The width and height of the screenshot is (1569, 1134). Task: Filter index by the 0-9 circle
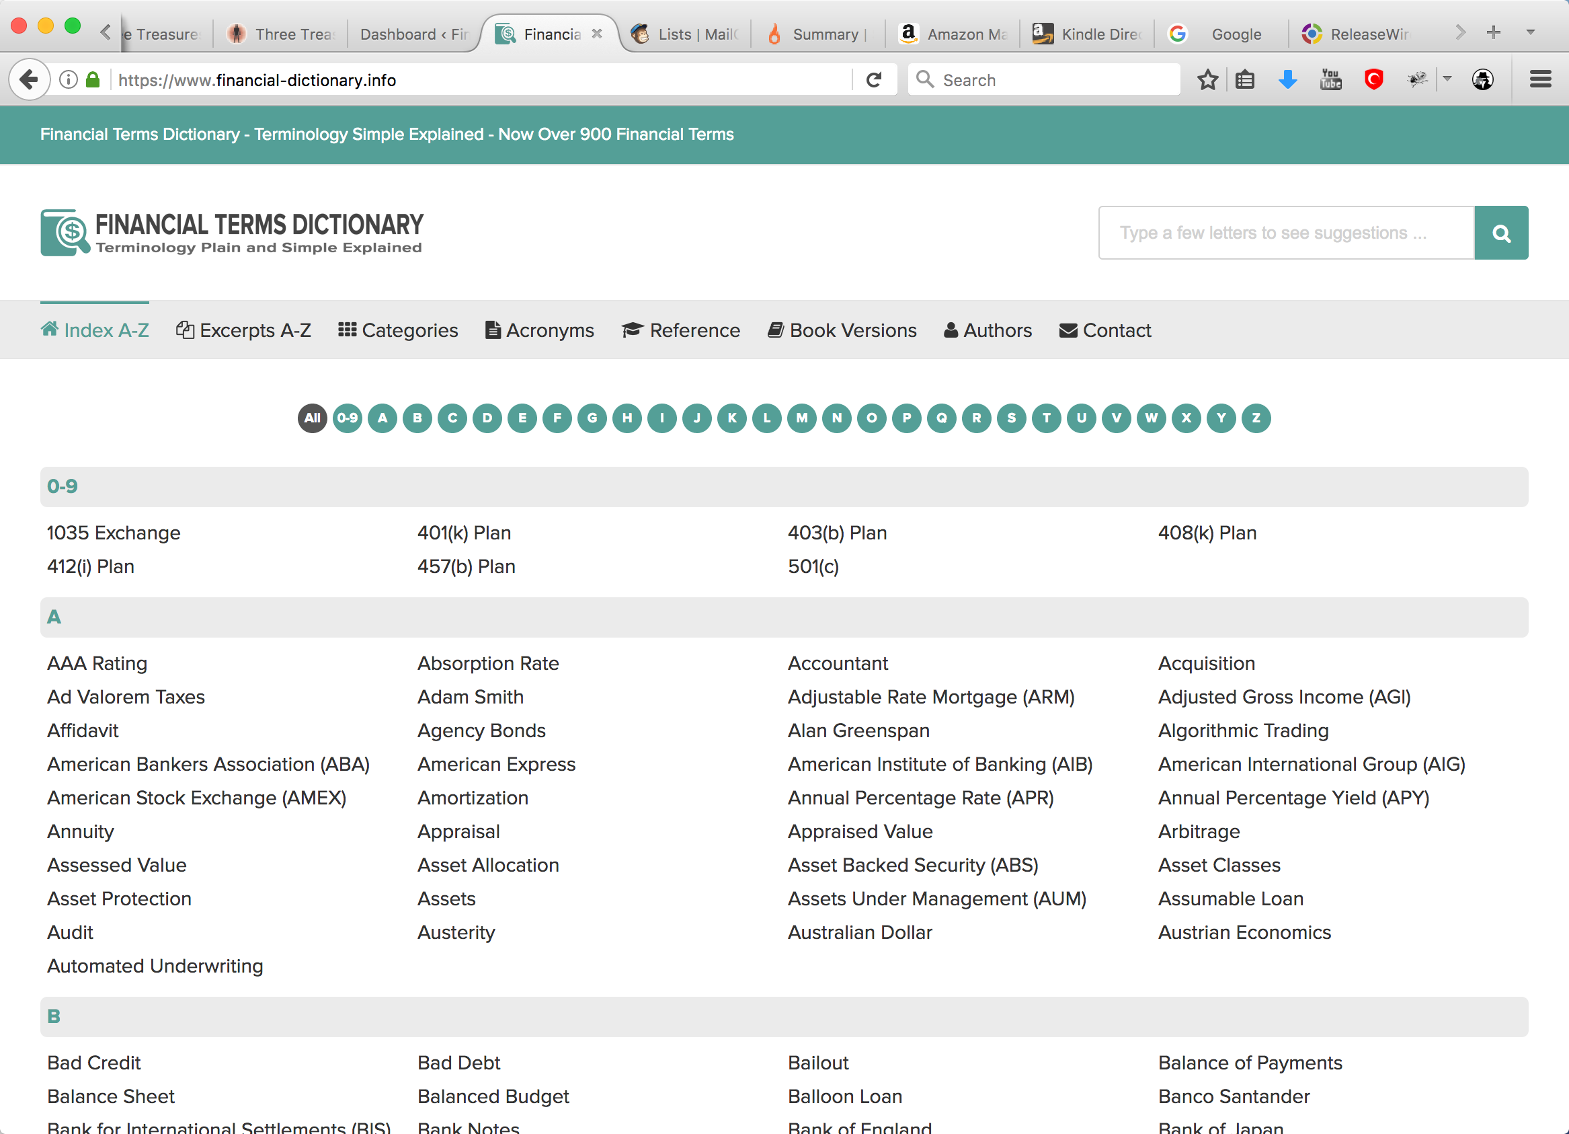[x=348, y=418]
